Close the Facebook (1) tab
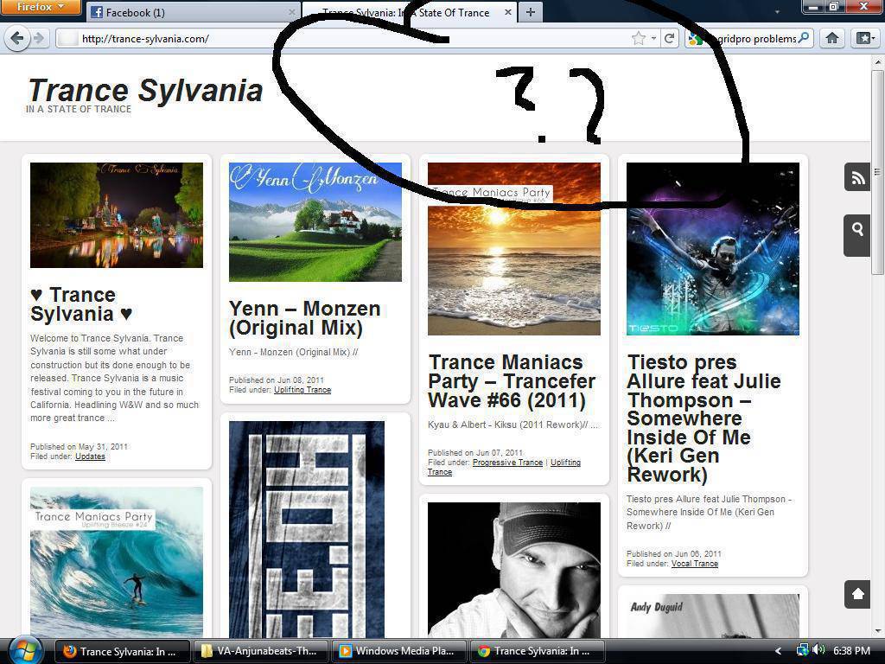The image size is (885, 664). click(x=292, y=12)
